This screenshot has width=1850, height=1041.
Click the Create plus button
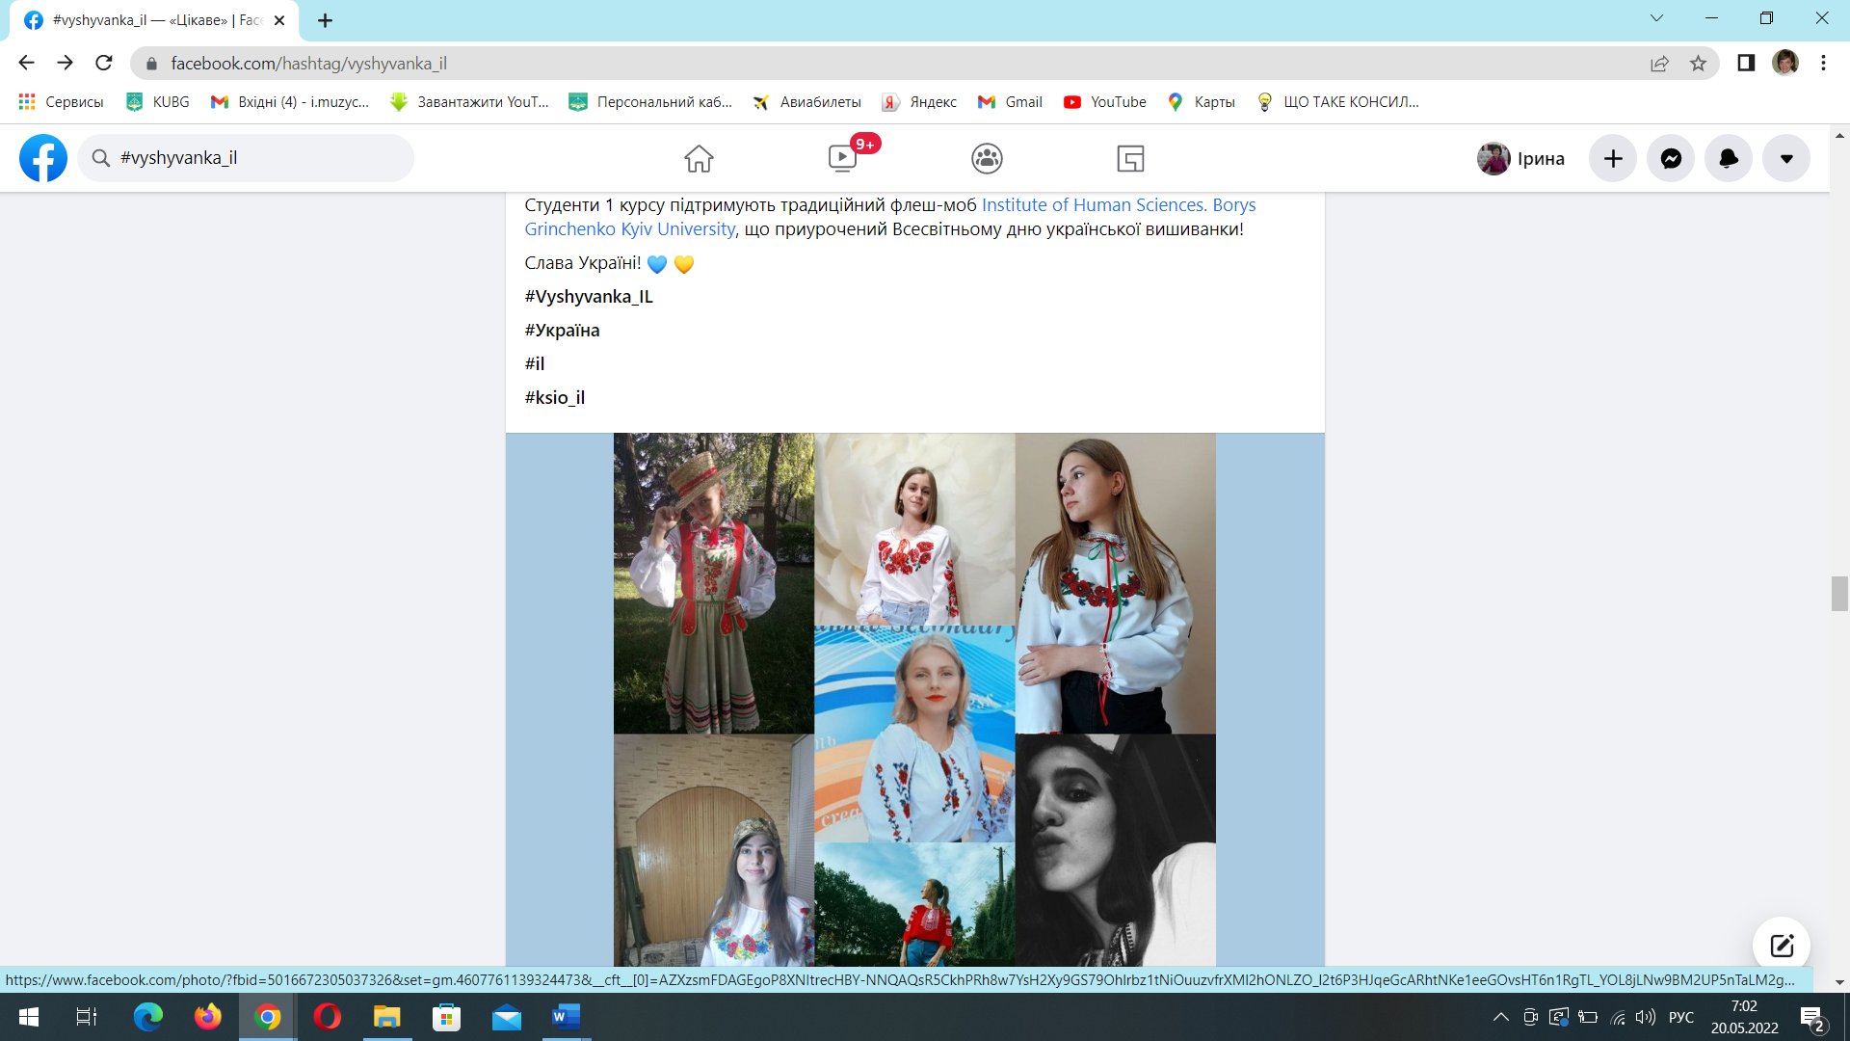[1613, 158]
